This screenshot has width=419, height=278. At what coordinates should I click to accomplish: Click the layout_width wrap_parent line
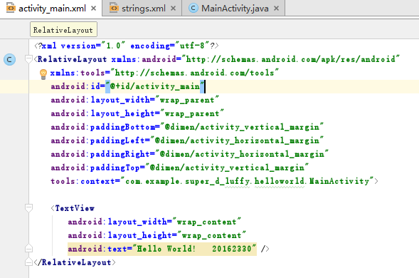[135, 101]
